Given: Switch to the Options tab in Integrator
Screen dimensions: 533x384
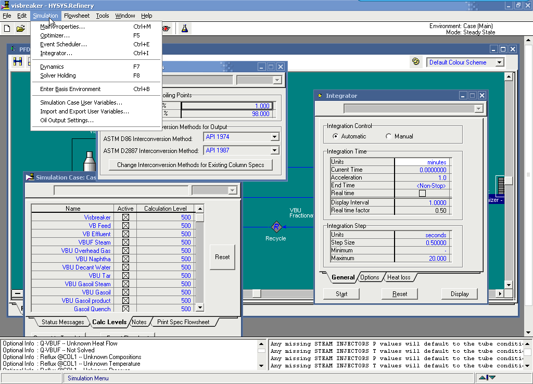Looking at the screenshot, I should [370, 277].
